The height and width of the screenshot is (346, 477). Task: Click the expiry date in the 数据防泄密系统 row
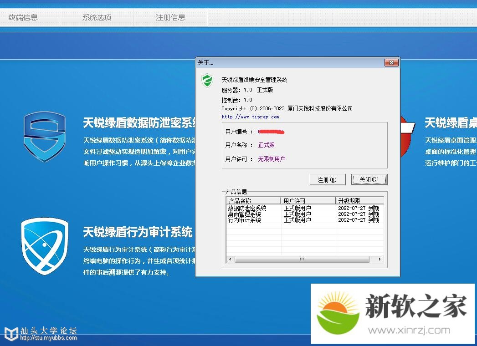click(359, 208)
